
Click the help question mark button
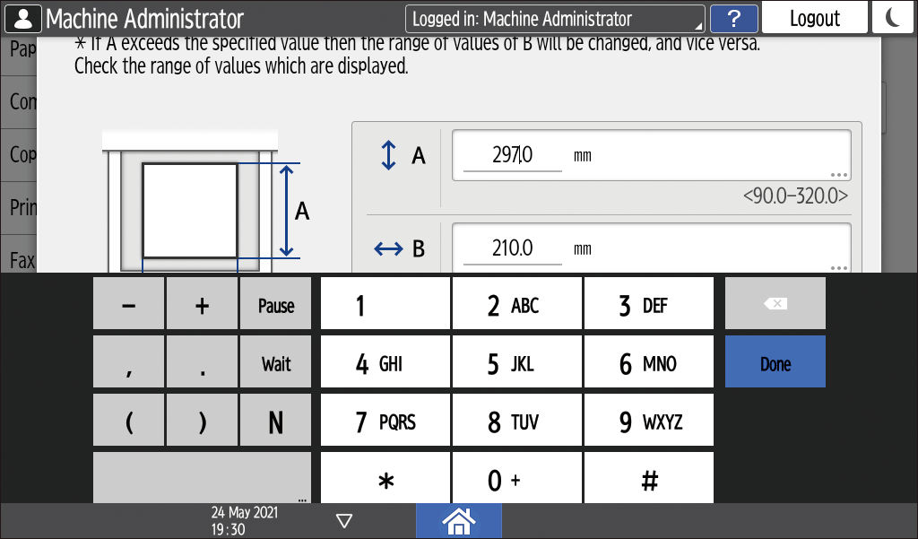point(733,18)
